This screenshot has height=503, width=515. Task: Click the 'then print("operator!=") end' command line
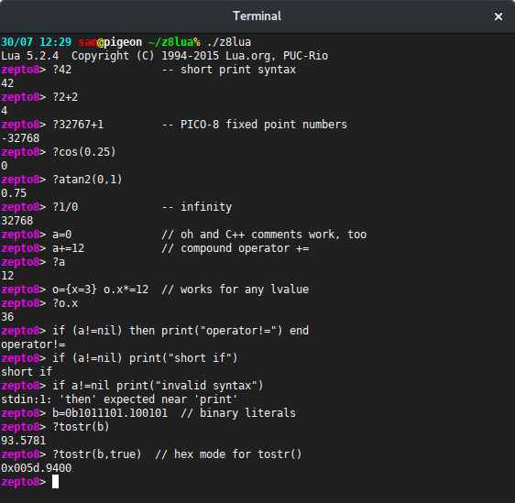tap(219, 331)
